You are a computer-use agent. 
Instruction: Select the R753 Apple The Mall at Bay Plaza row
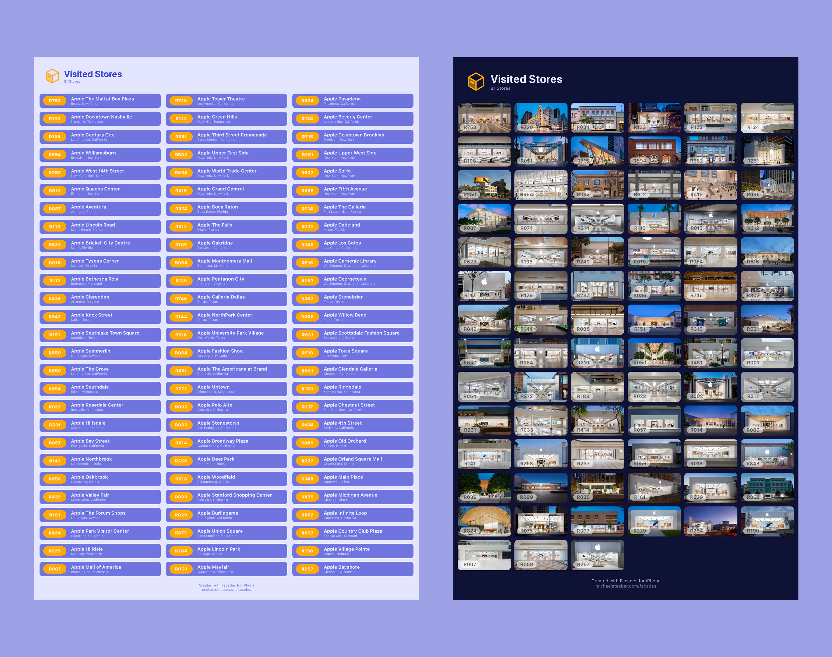coord(100,101)
